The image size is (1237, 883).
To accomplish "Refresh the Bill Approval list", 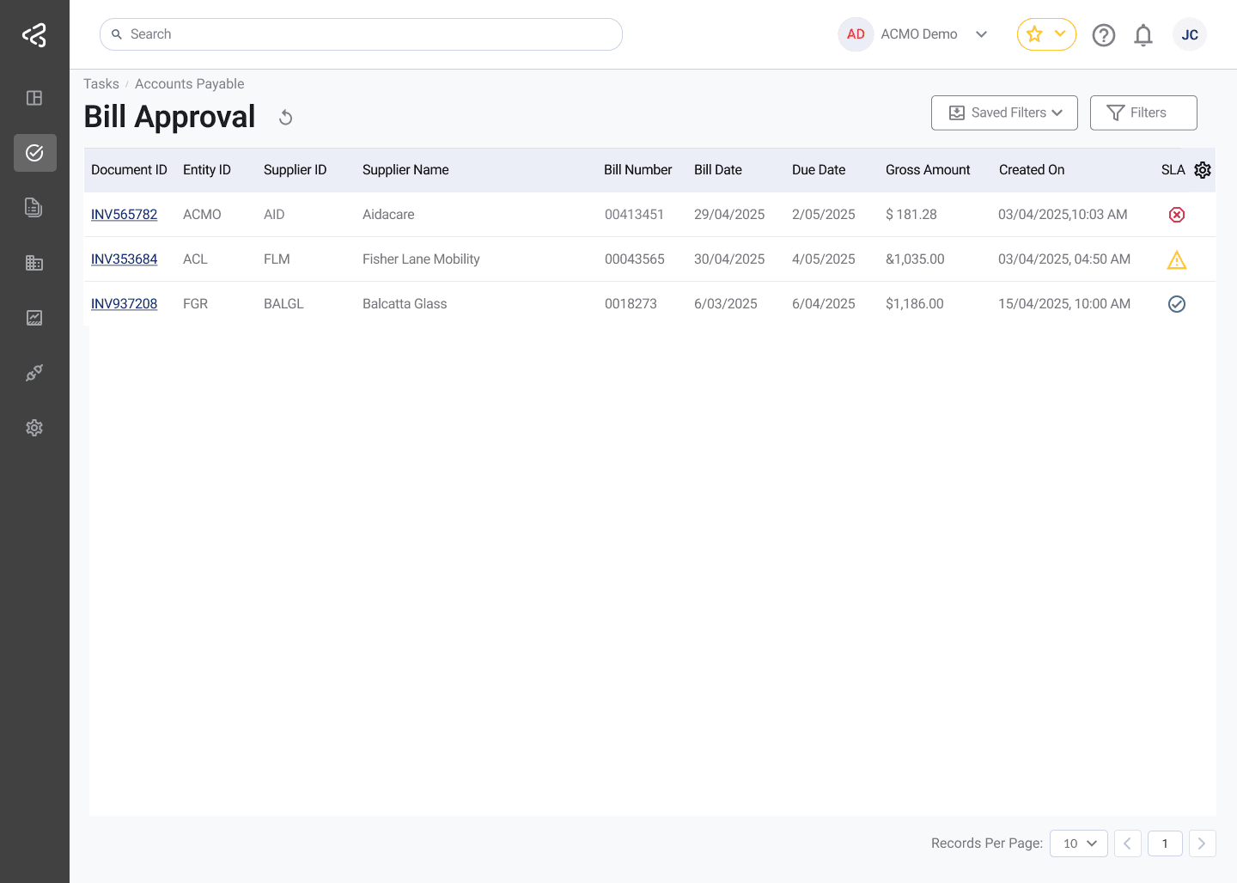I will [285, 116].
